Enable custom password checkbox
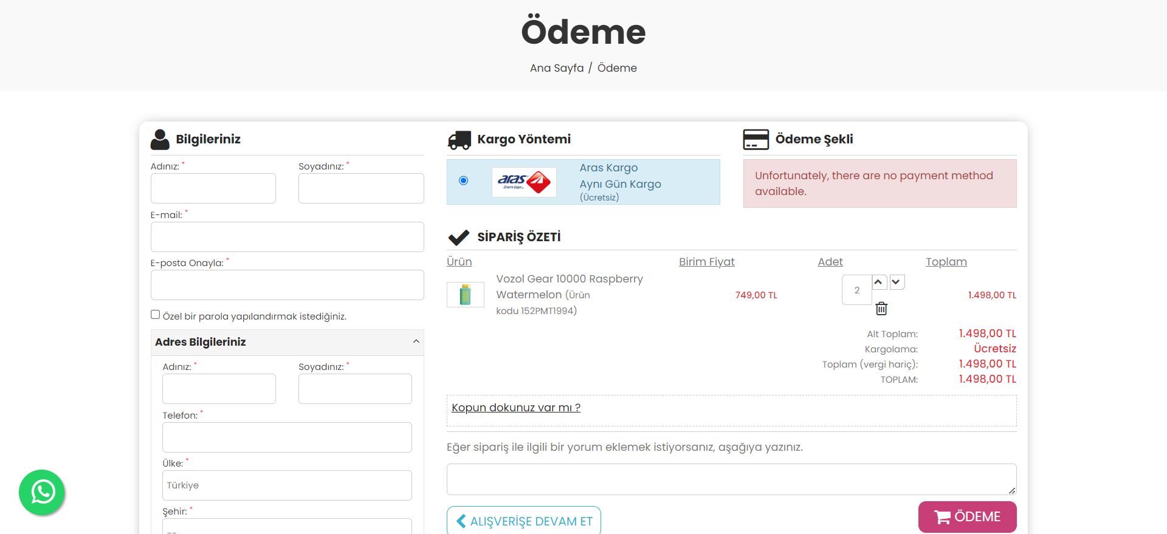 click(x=156, y=315)
